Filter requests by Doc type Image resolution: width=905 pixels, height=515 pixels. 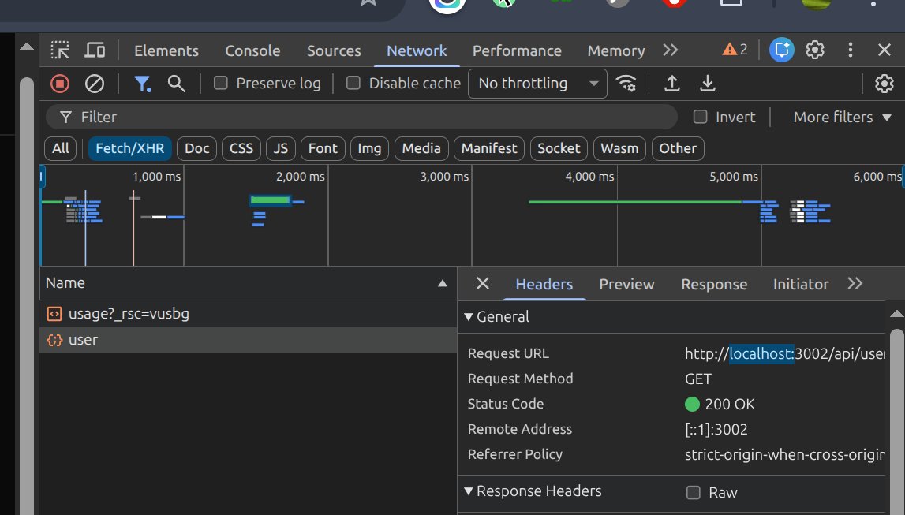tap(196, 148)
